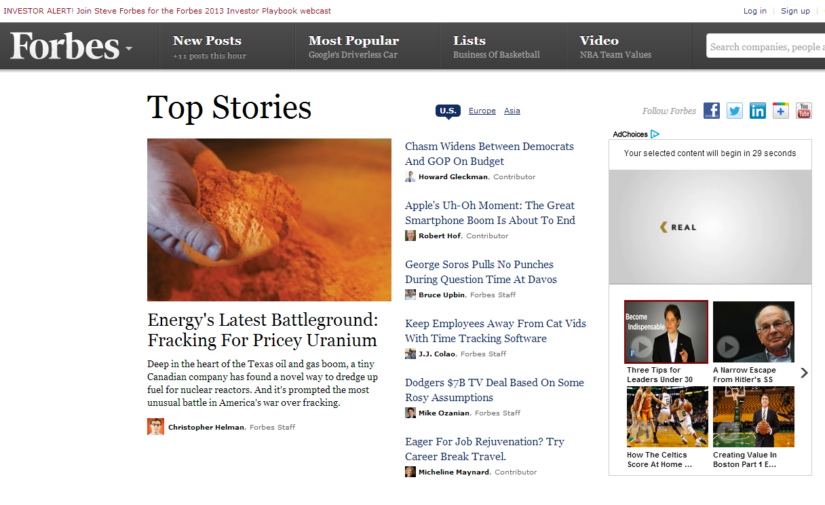Click How The Celtics Score caption
The image size is (825, 505).
point(659,460)
